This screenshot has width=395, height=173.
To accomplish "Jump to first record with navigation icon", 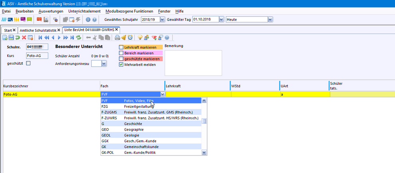I will tap(40, 38).
